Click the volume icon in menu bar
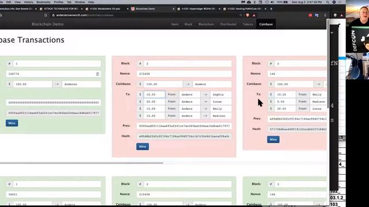The width and height of the screenshot is (369, 207). tap(273, 2)
